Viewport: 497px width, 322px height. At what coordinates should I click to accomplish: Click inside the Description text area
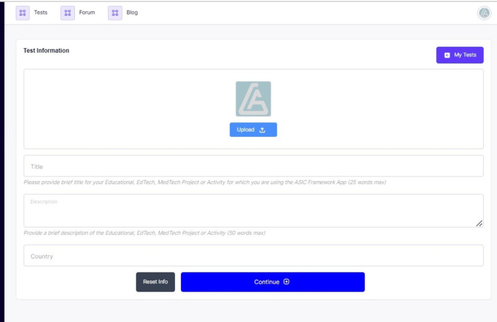tap(253, 210)
